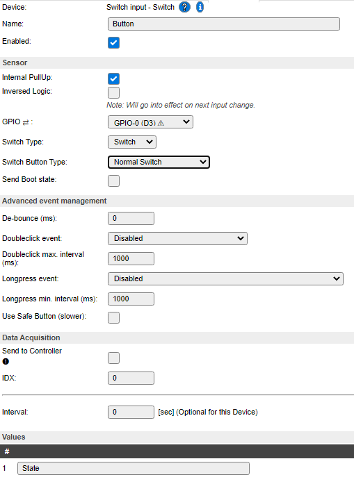Check the Send Boot state box

(113, 181)
